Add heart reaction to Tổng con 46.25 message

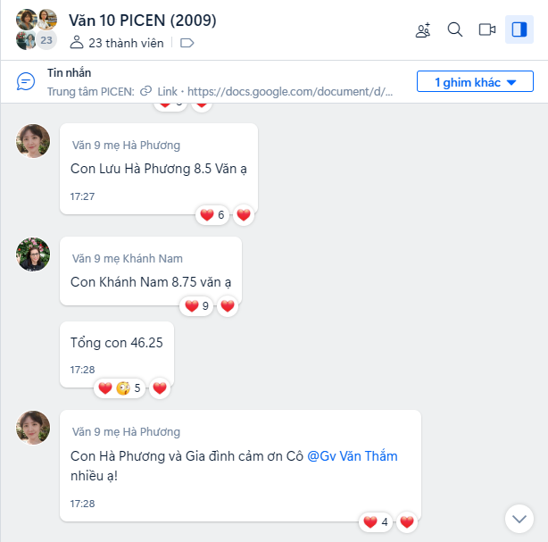(x=160, y=388)
